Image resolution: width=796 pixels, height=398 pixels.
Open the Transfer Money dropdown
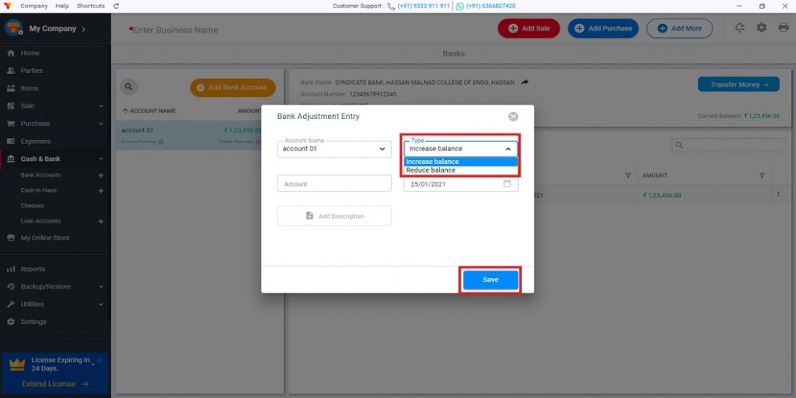[x=739, y=84]
